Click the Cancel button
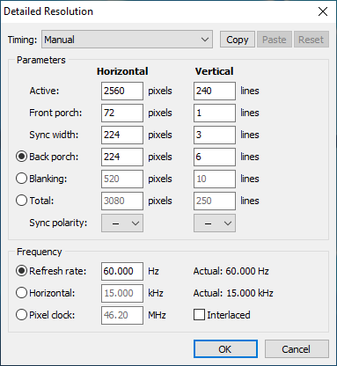 pyautogui.click(x=297, y=349)
